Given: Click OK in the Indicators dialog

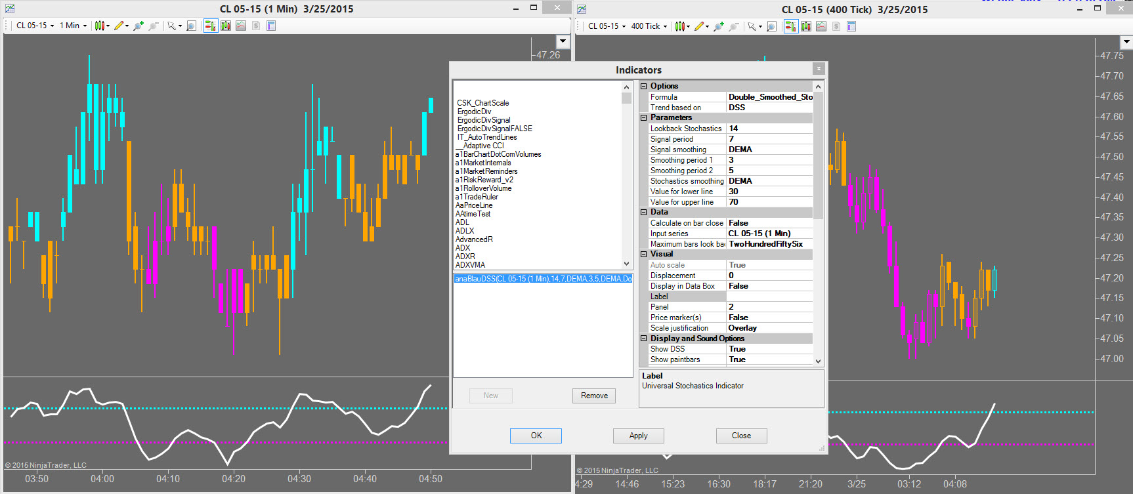Looking at the screenshot, I should tap(536, 436).
